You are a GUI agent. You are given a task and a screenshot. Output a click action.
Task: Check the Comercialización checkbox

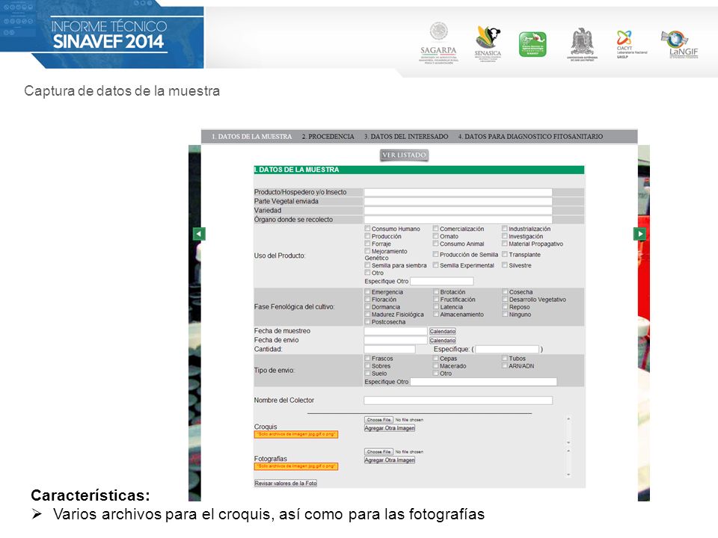[x=436, y=229]
